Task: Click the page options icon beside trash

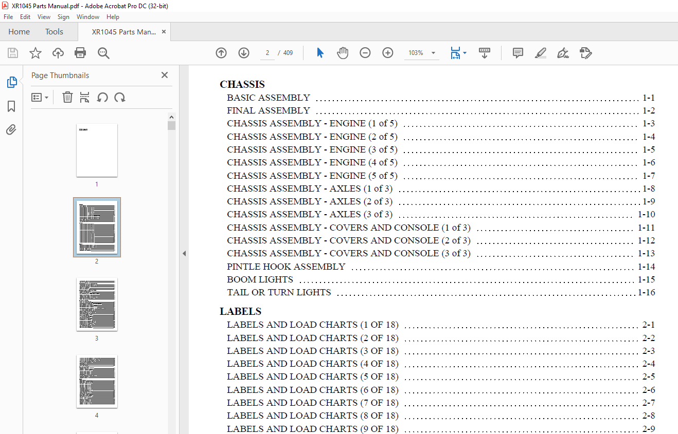Action: [85, 97]
